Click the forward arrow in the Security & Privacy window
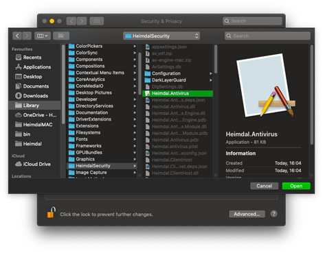Viewport: 323px width, 253px height. [82, 21]
